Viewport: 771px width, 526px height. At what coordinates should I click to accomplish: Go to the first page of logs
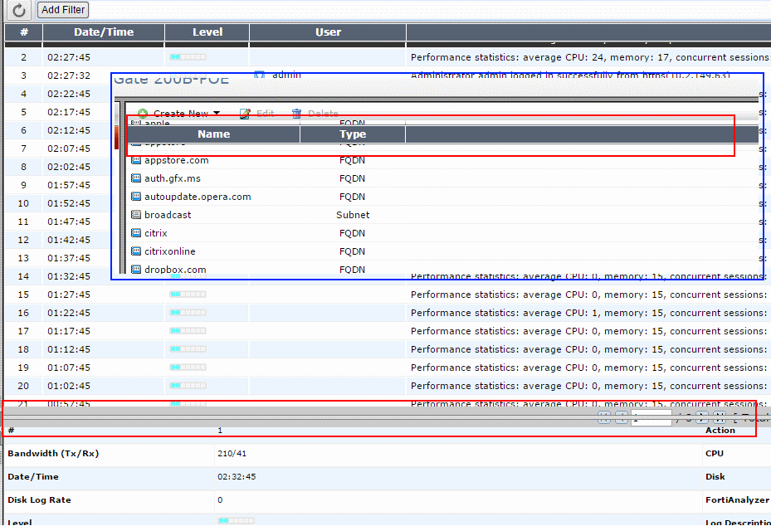click(603, 418)
